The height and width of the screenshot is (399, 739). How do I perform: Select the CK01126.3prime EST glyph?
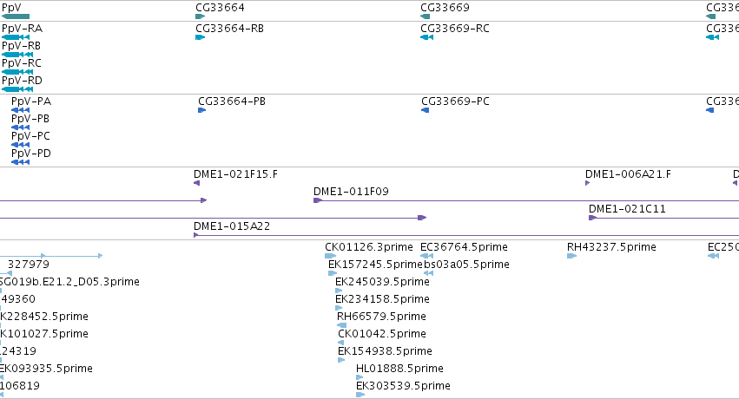click(330, 256)
